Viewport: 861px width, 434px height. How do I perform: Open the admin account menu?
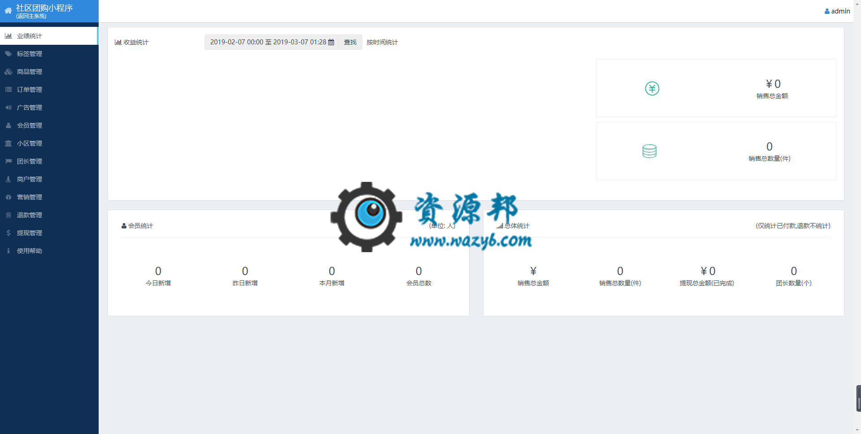837,11
